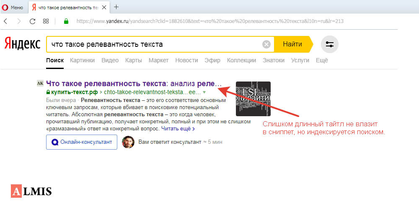
Task: Switch to the Эфир tab
Action: [x=212, y=61]
